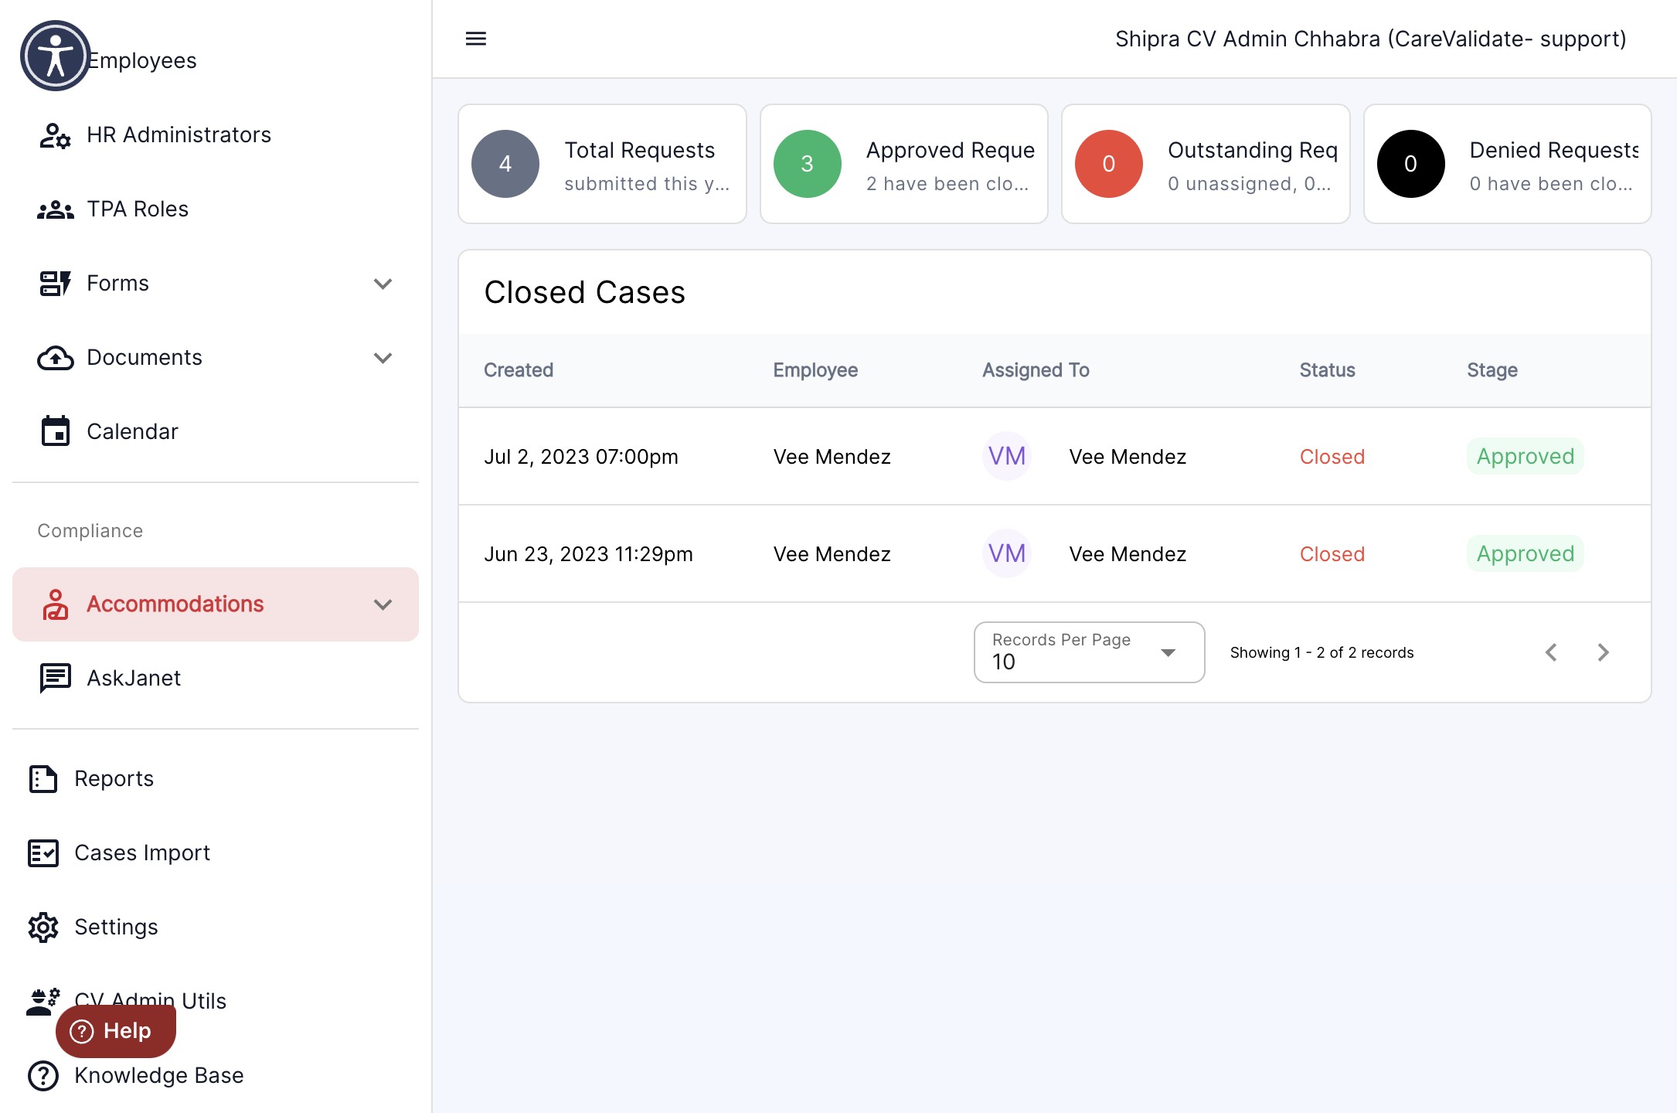Click the VM avatar in Jun 23 row
This screenshot has width=1677, height=1113.
[x=1007, y=553]
